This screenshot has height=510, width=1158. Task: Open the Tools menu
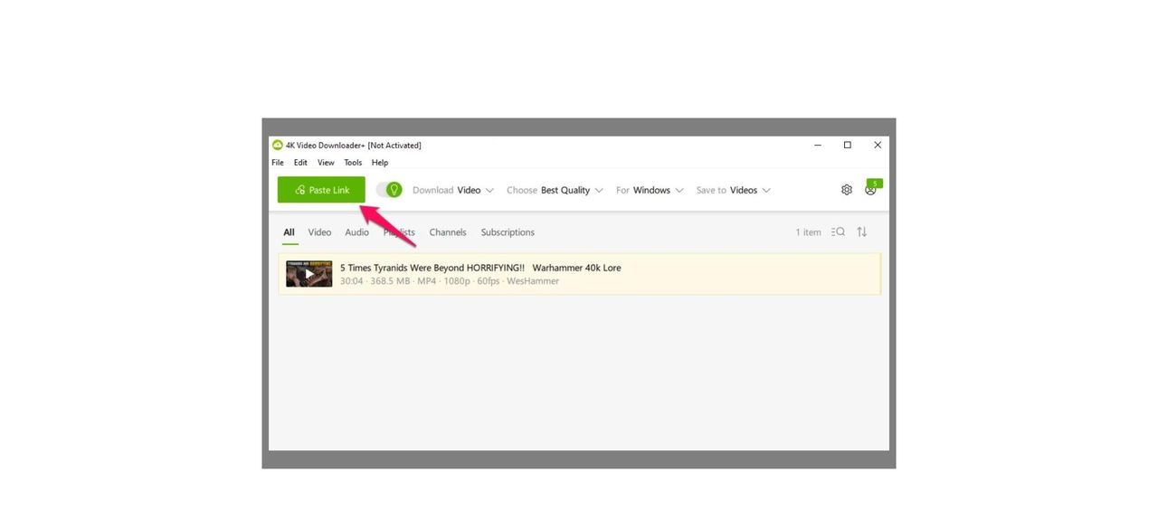pyautogui.click(x=353, y=163)
